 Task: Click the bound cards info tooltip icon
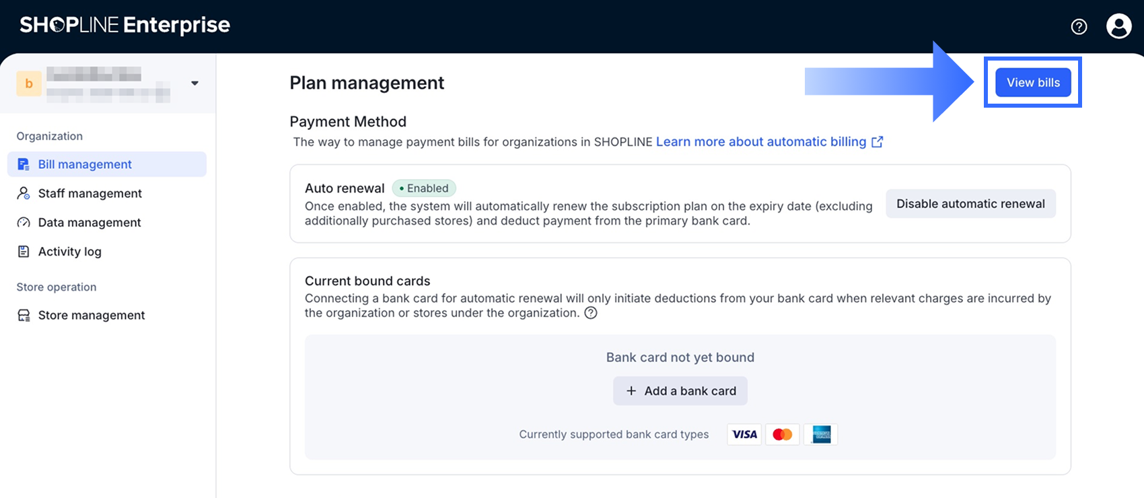click(x=591, y=313)
